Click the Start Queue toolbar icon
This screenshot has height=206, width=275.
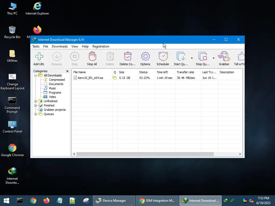pyautogui.click(x=181, y=56)
